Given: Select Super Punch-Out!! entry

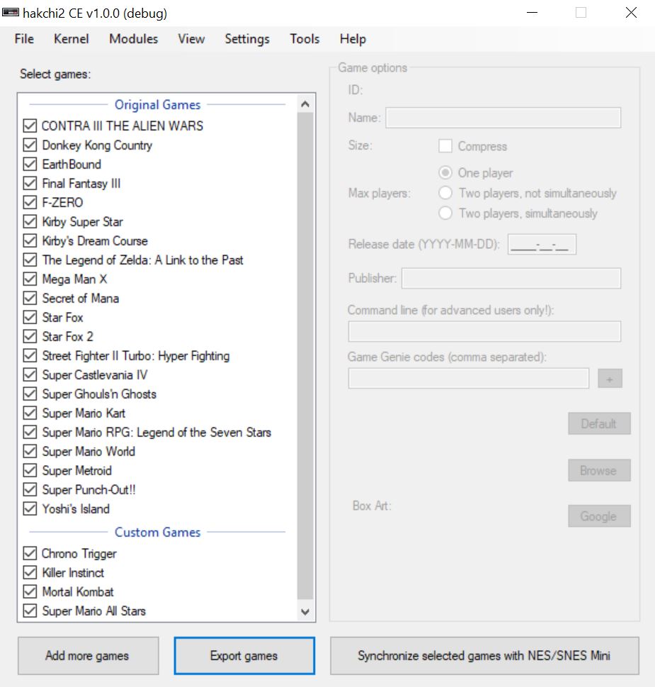Looking at the screenshot, I should pyautogui.click(x=89, y=490).
